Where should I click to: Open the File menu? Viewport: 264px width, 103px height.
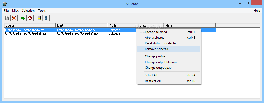pyautogui.click(x=6, y=11)
